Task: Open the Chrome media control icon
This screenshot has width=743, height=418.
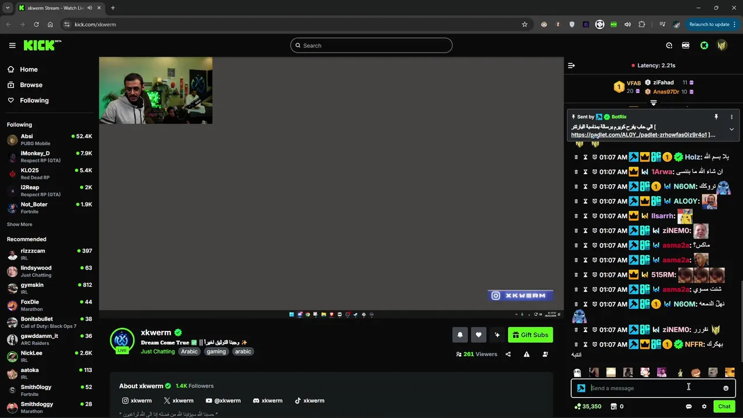Action: [662, 24]
